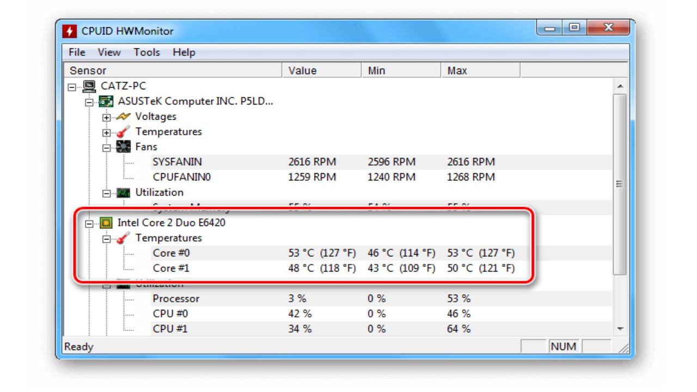
Task: Click the HWMonitor lightning bolt title icon
Action: [69, 31]
